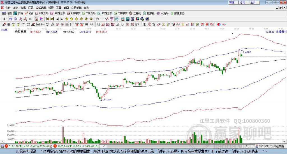The image size is (287, 154).
Task: Open the T四方形 tool
Action: pyautogui.click(x=89, y=13)
